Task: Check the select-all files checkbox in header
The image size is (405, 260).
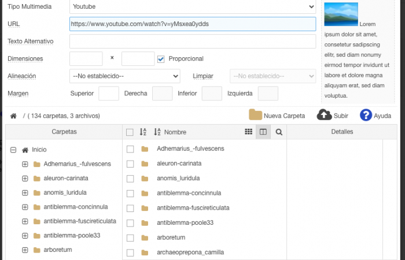Action: 130,132
